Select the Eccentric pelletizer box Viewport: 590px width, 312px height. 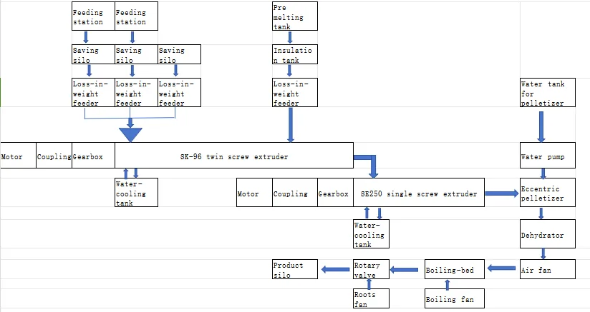[x=548, y=192]
